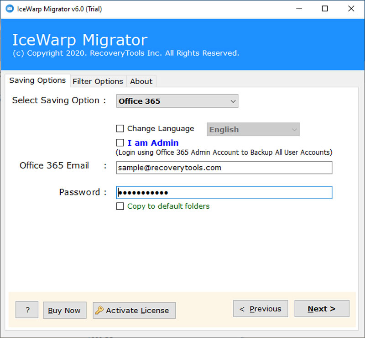Click the Copyright 2020 RecoveryTools text
365x338 pixels.
tap(126, 53)
